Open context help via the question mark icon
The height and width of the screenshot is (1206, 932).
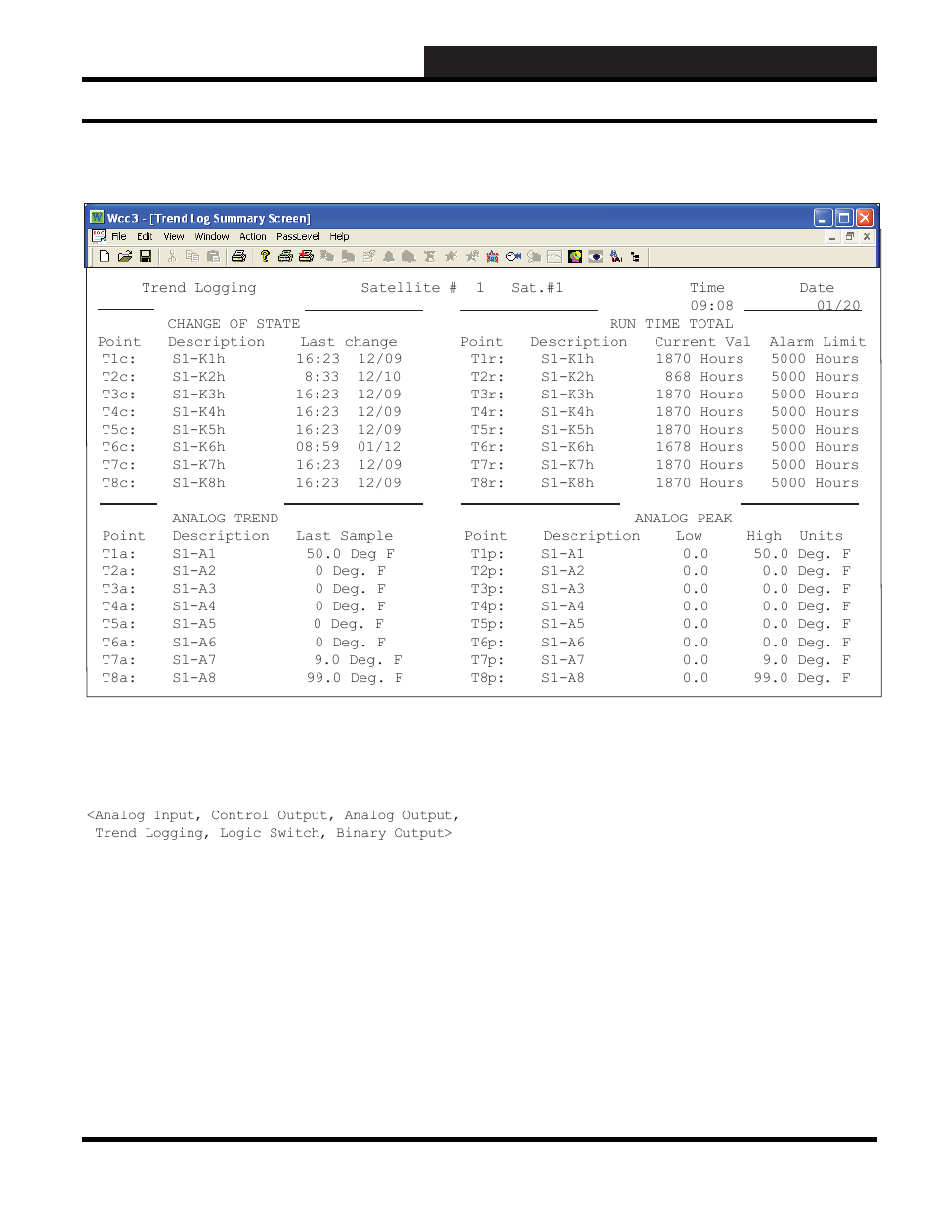pos(265,256)
